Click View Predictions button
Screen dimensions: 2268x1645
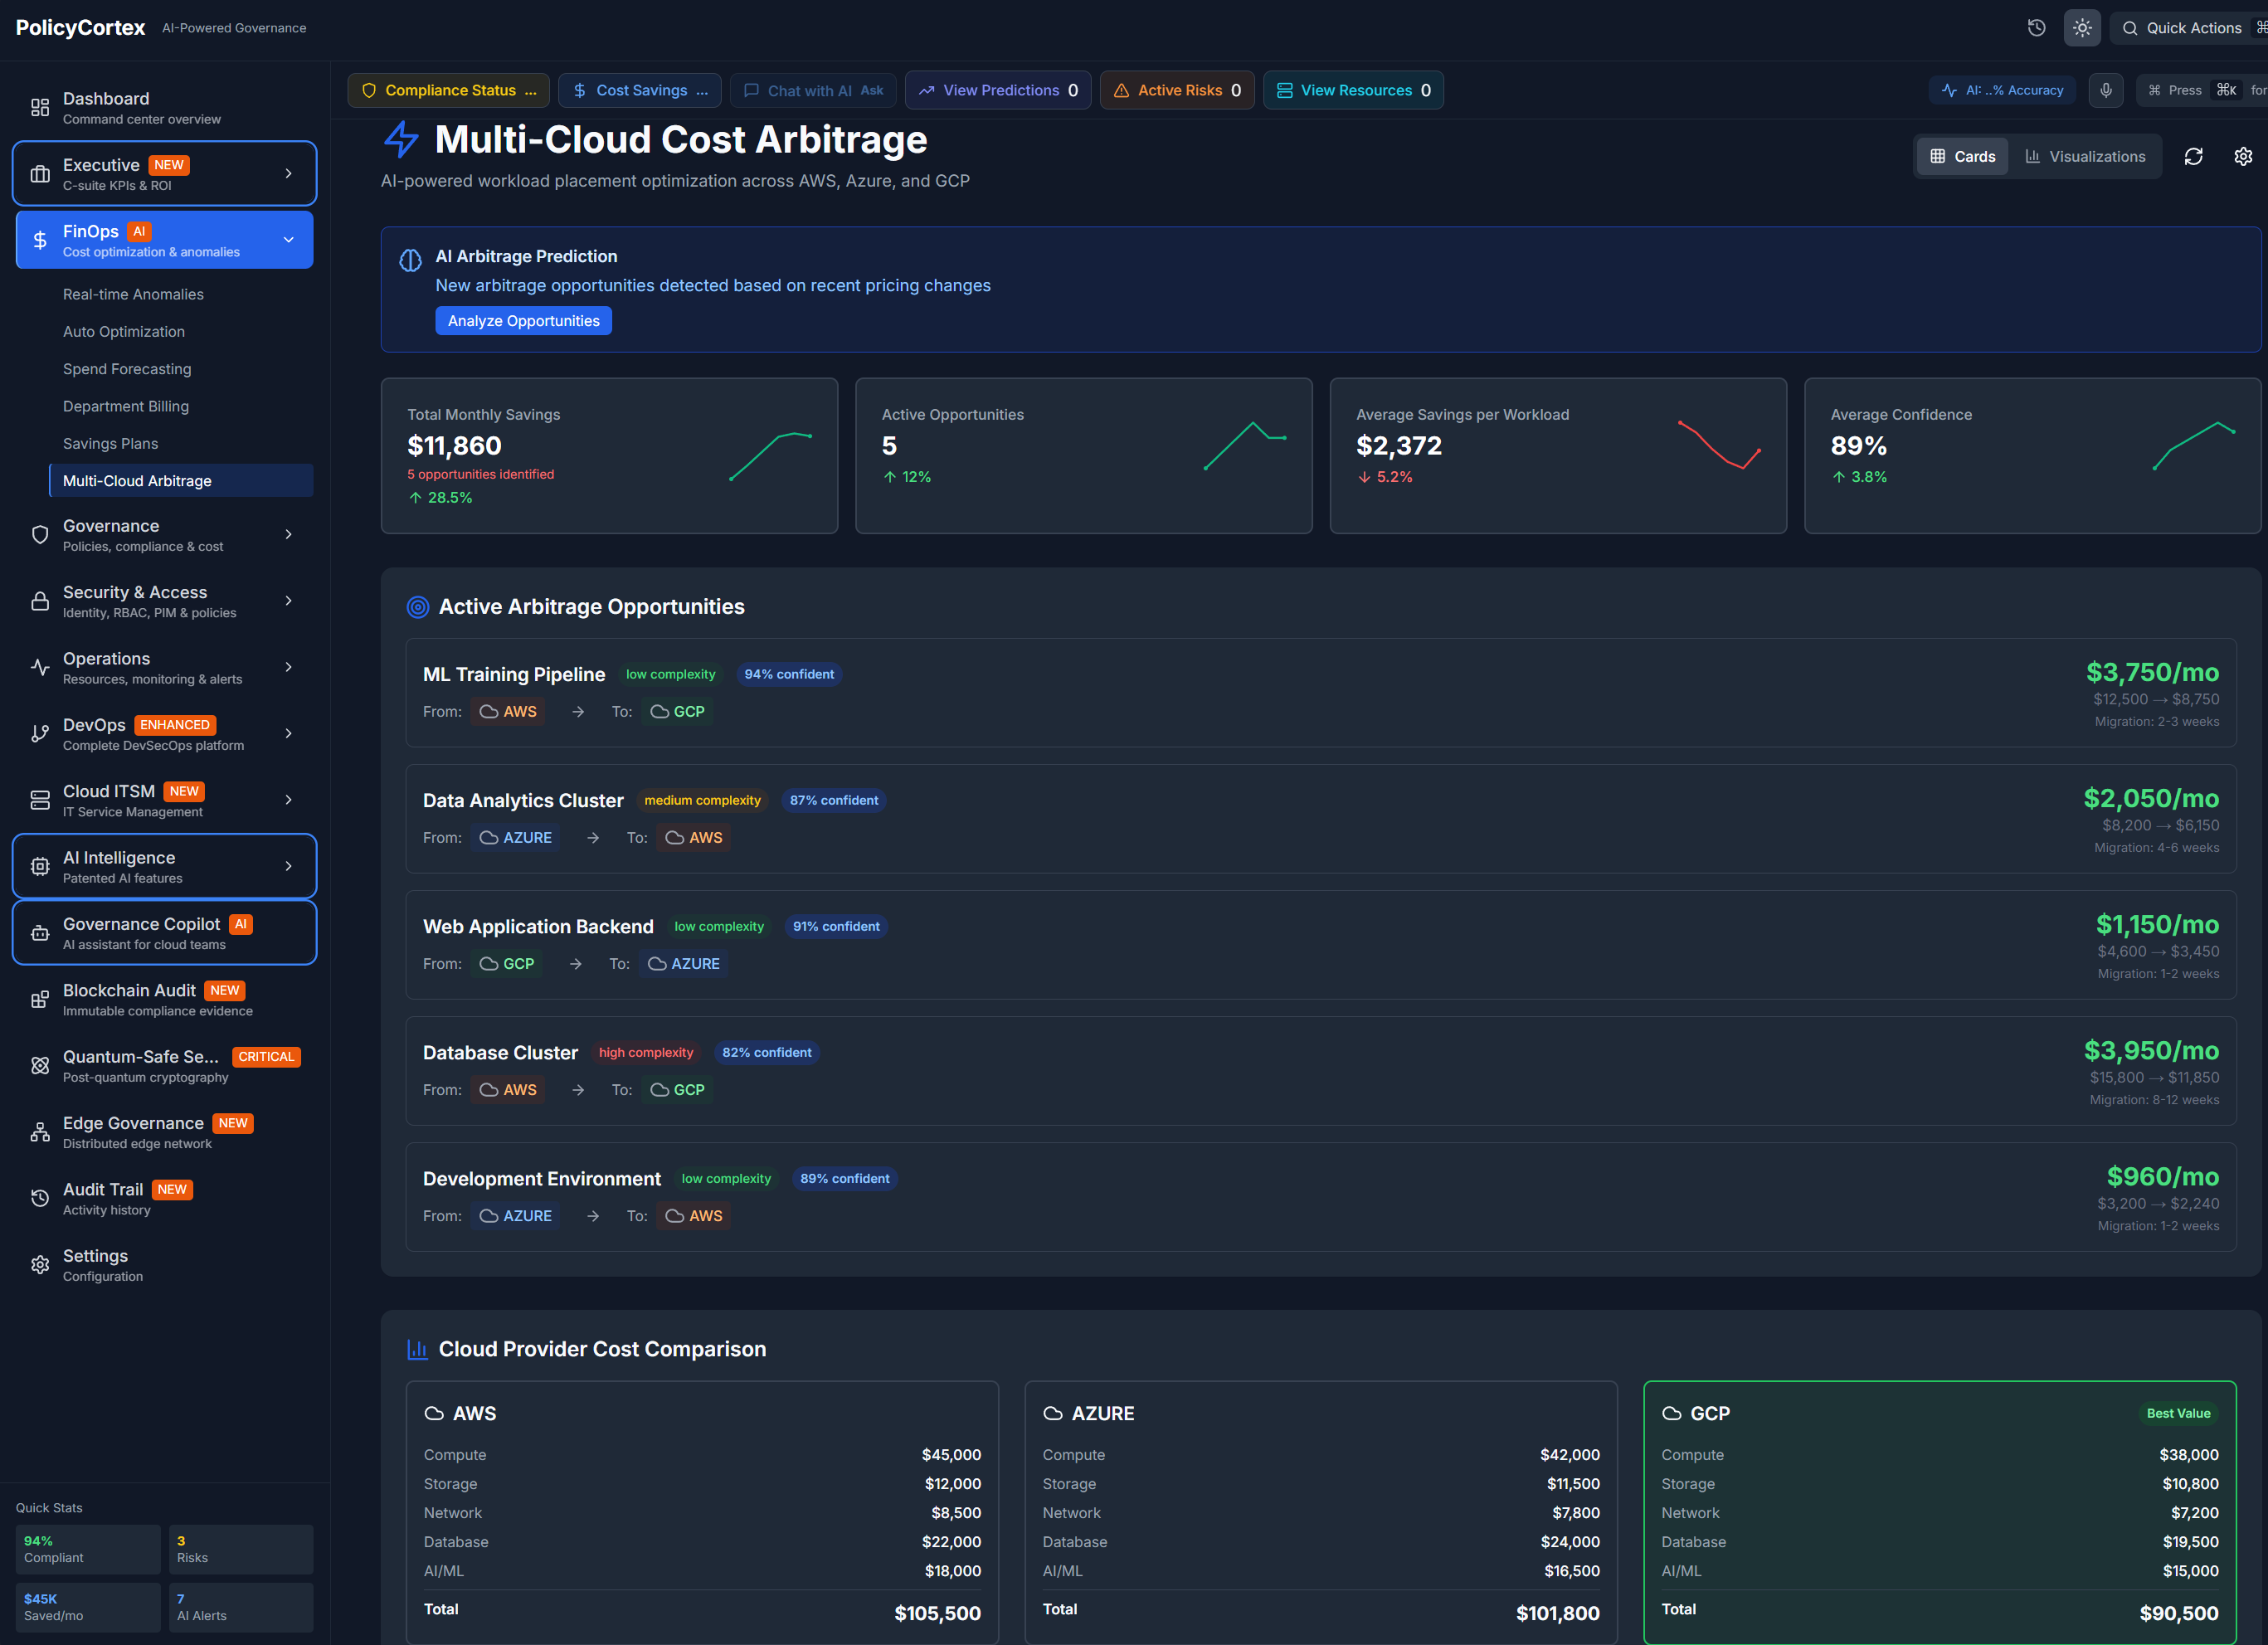click(998, 90)
